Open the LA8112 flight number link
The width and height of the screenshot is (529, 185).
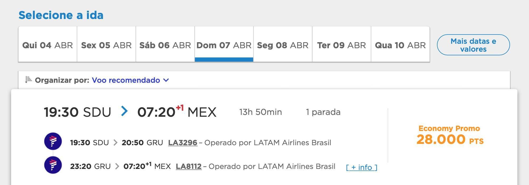click(x=189, y=166)
